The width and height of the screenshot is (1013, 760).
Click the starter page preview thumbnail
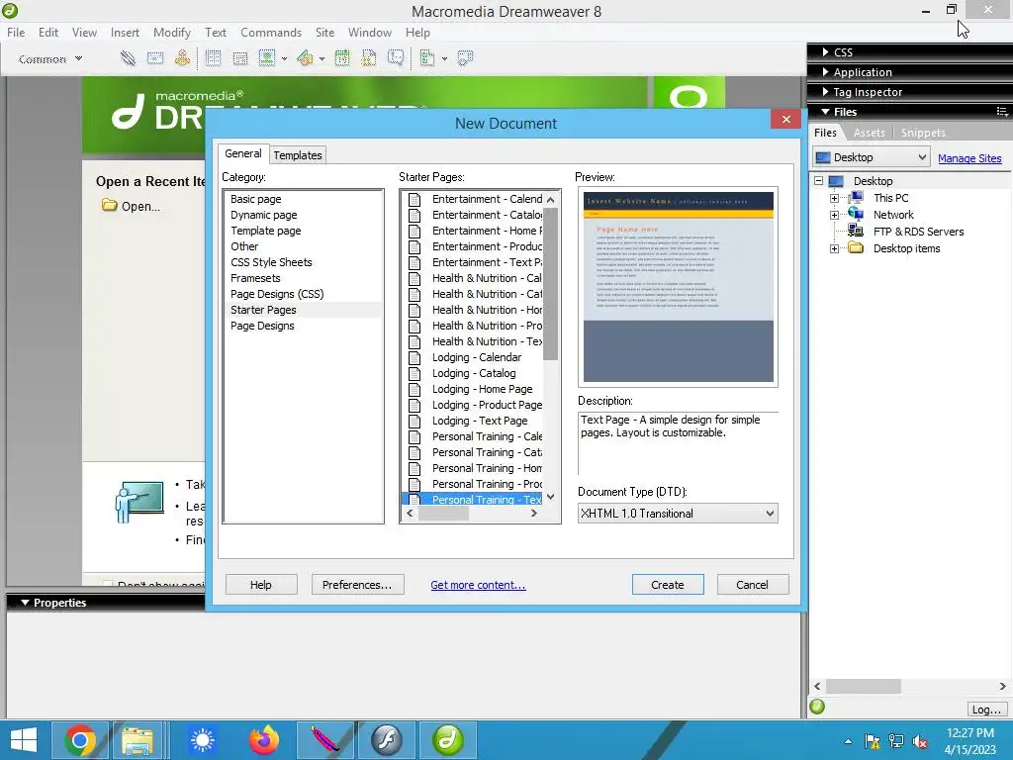pyautogui.click(x=679, y=287)
